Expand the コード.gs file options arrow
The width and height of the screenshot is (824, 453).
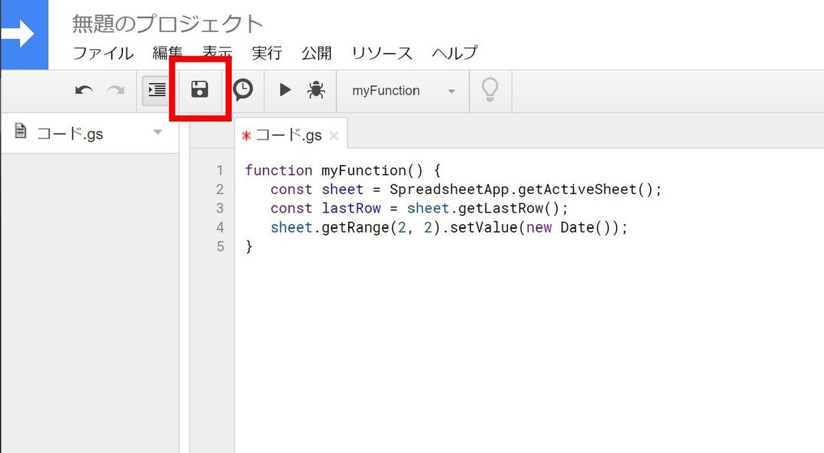click(158, 132)
